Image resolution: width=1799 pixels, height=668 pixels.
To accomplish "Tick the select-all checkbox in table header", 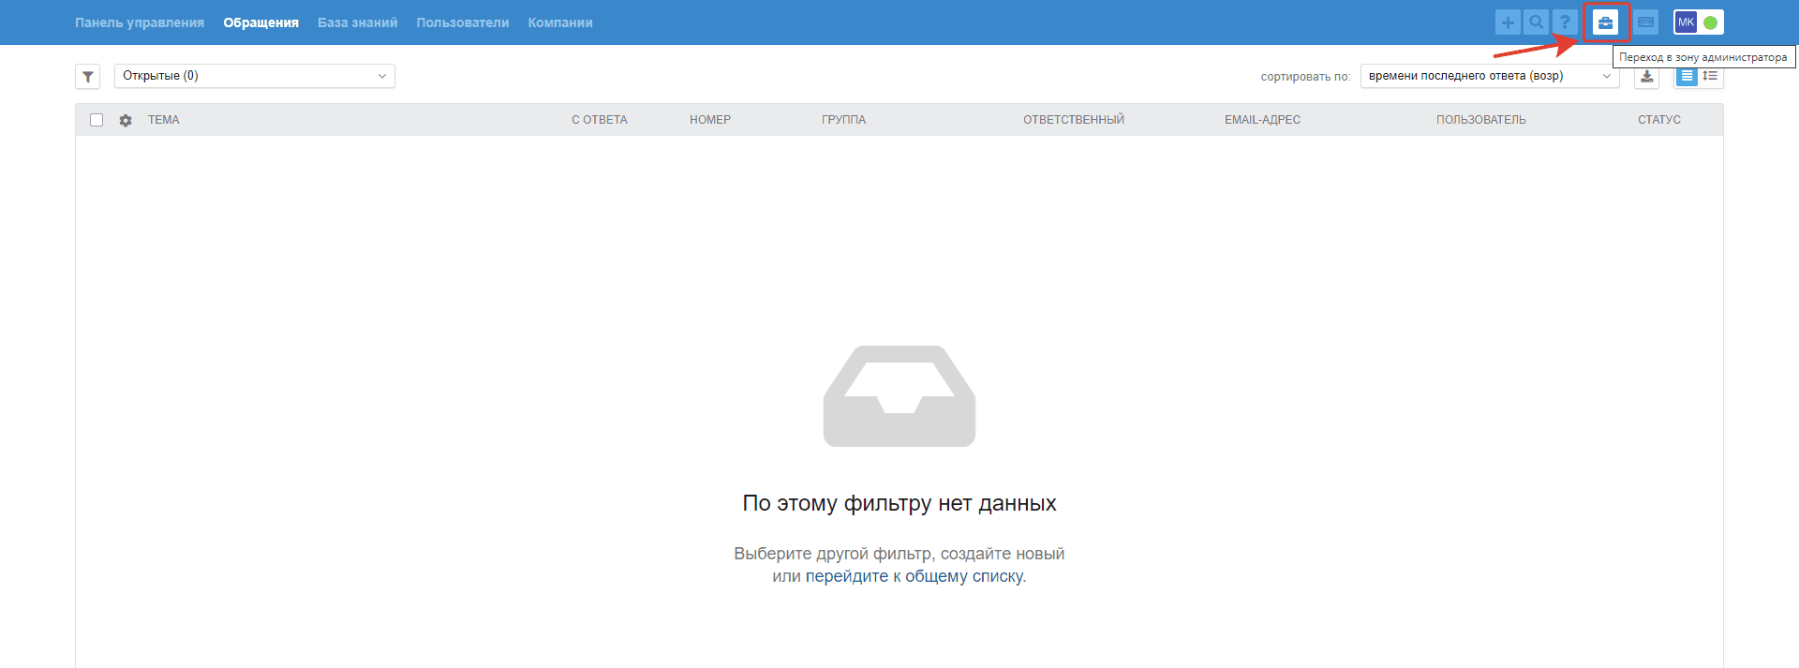I will 97,120.
